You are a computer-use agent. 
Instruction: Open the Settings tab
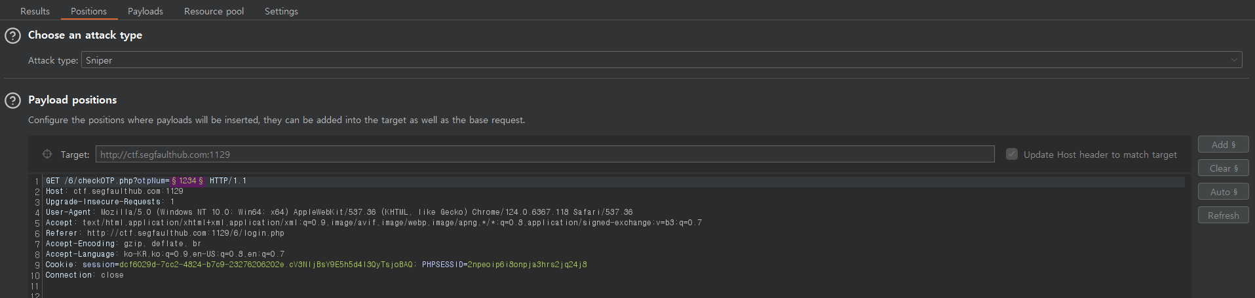pos(281,11)
